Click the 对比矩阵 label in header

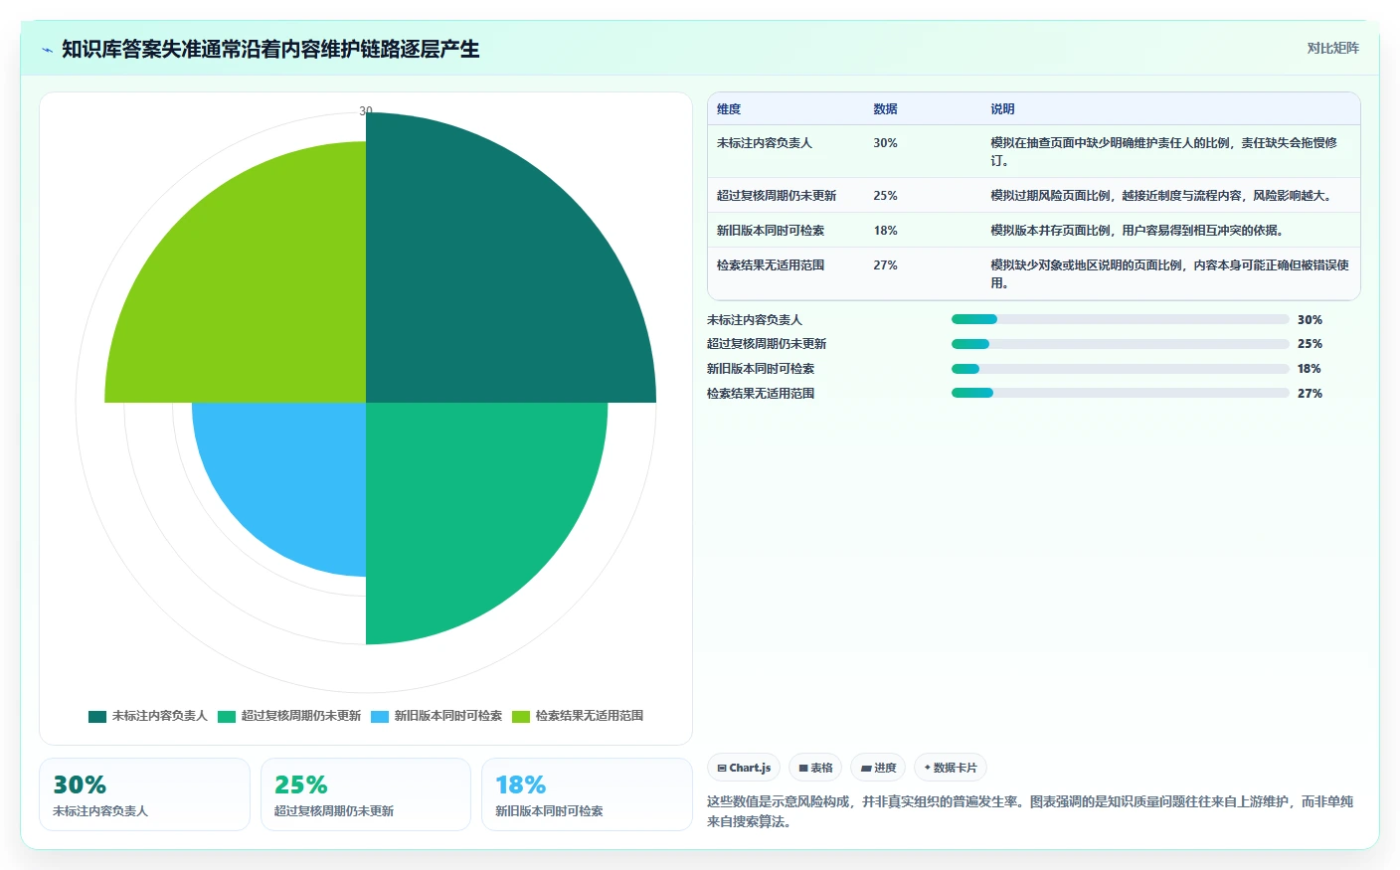1332,48
